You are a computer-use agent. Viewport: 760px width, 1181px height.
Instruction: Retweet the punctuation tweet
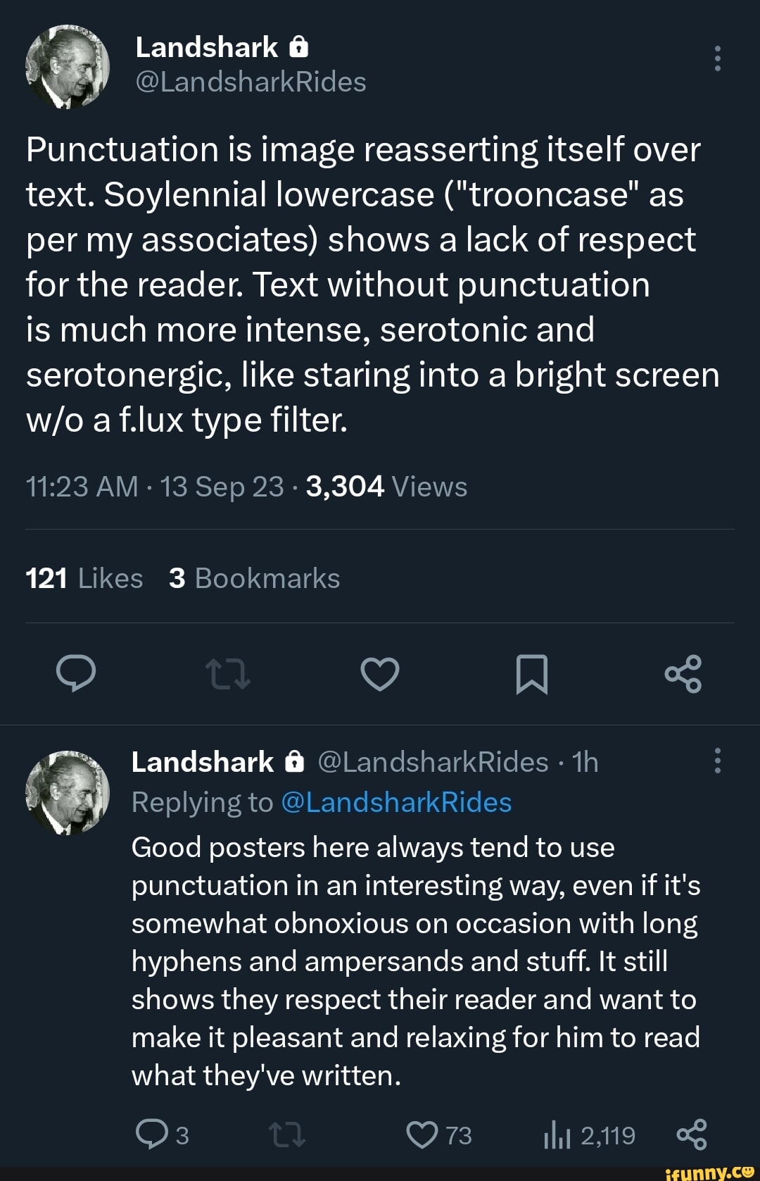[x=228, y=674]
